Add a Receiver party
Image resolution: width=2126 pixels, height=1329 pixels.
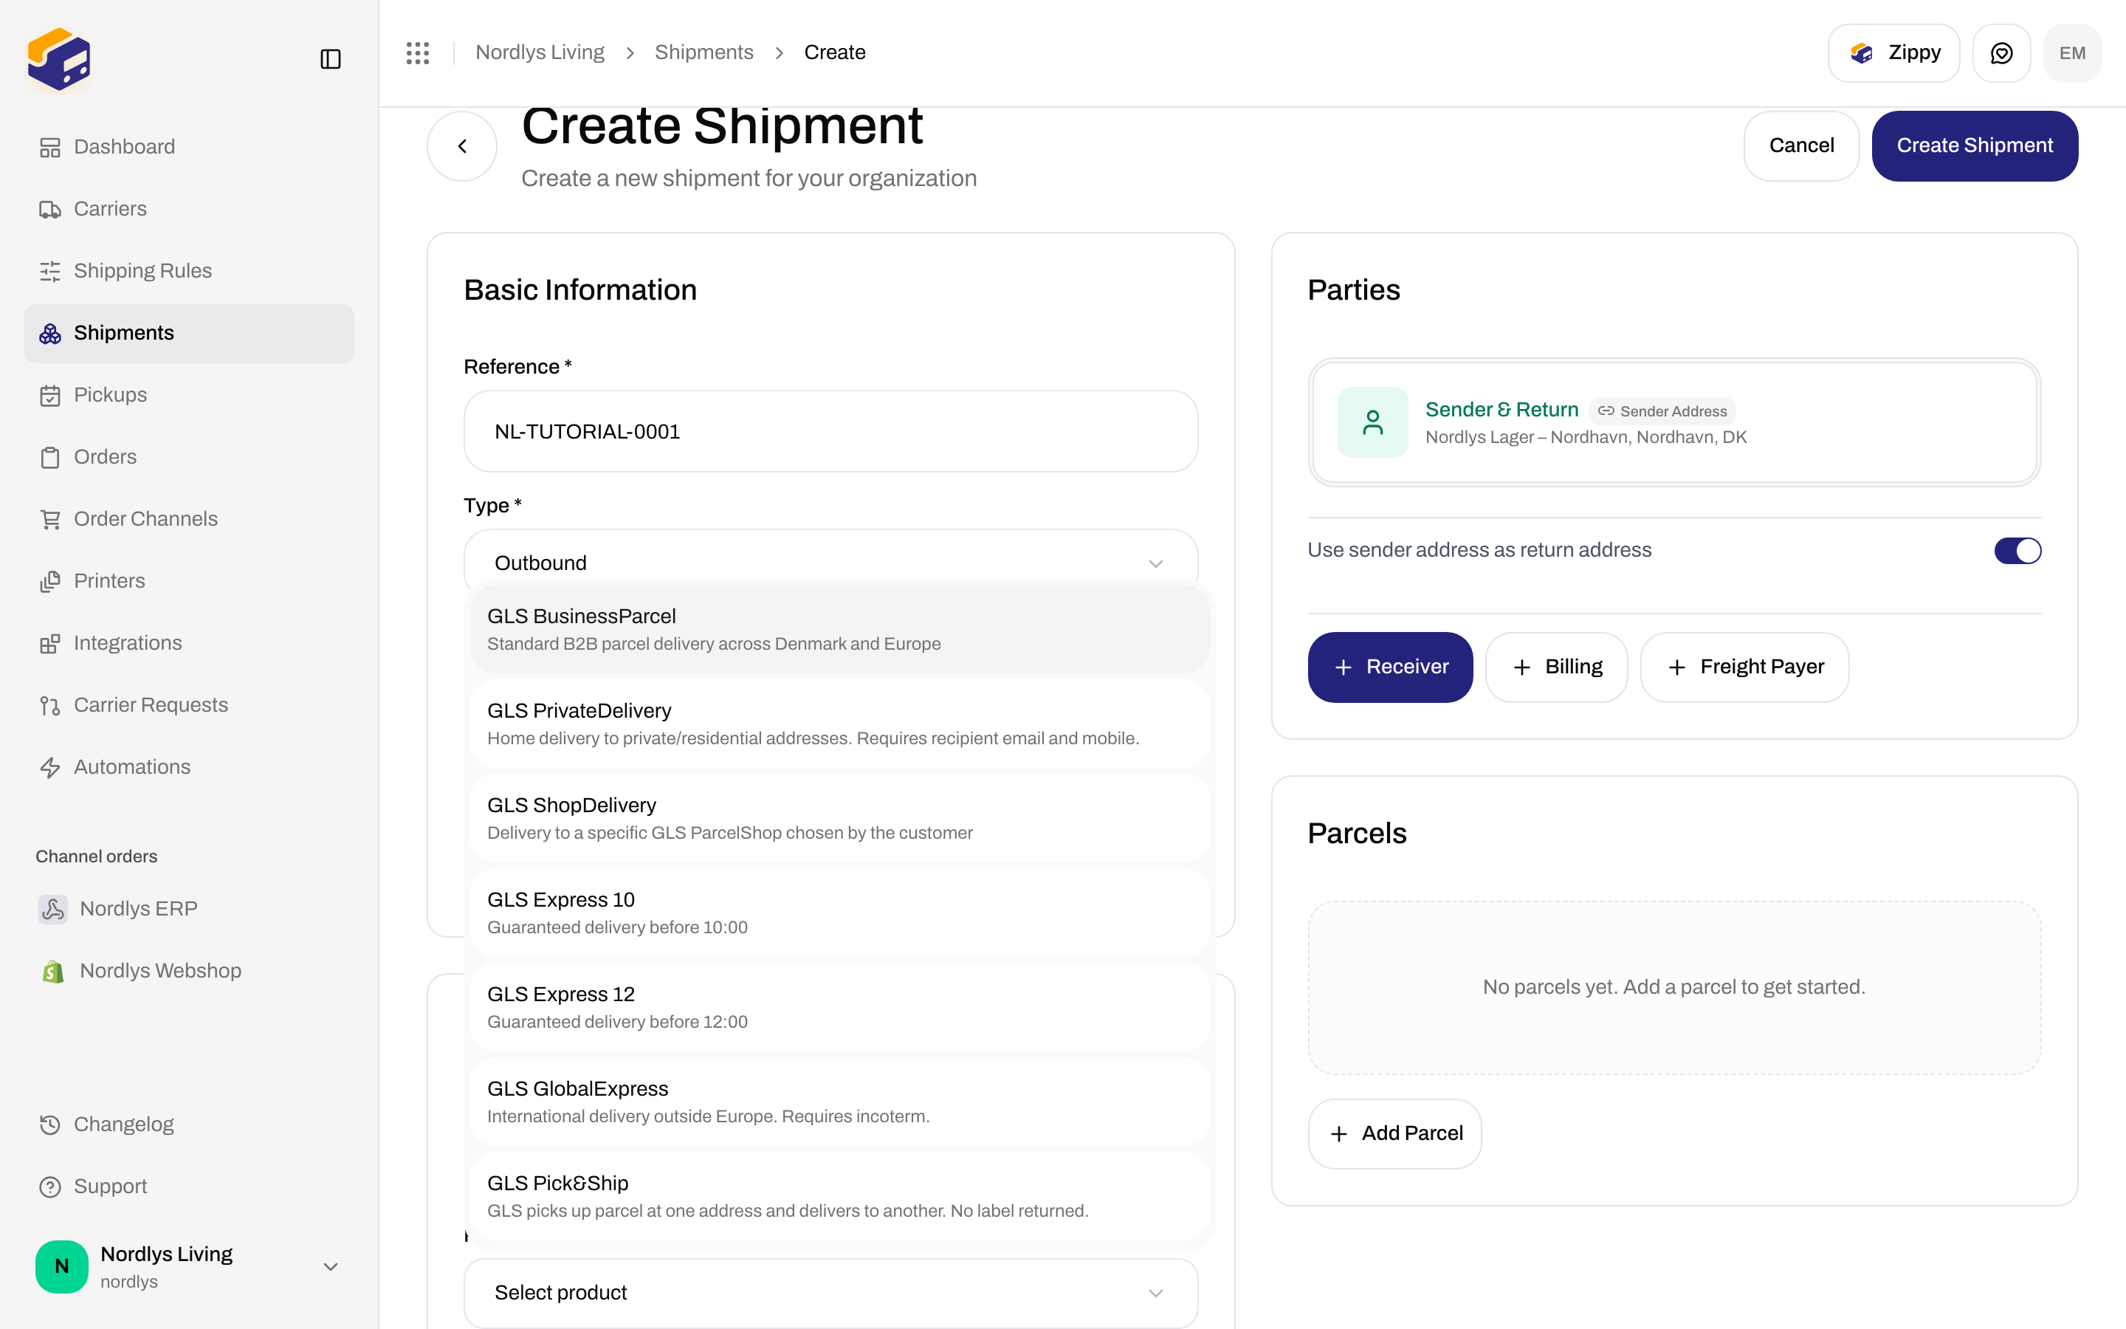pyautogui.click(x=1390, y=667)
